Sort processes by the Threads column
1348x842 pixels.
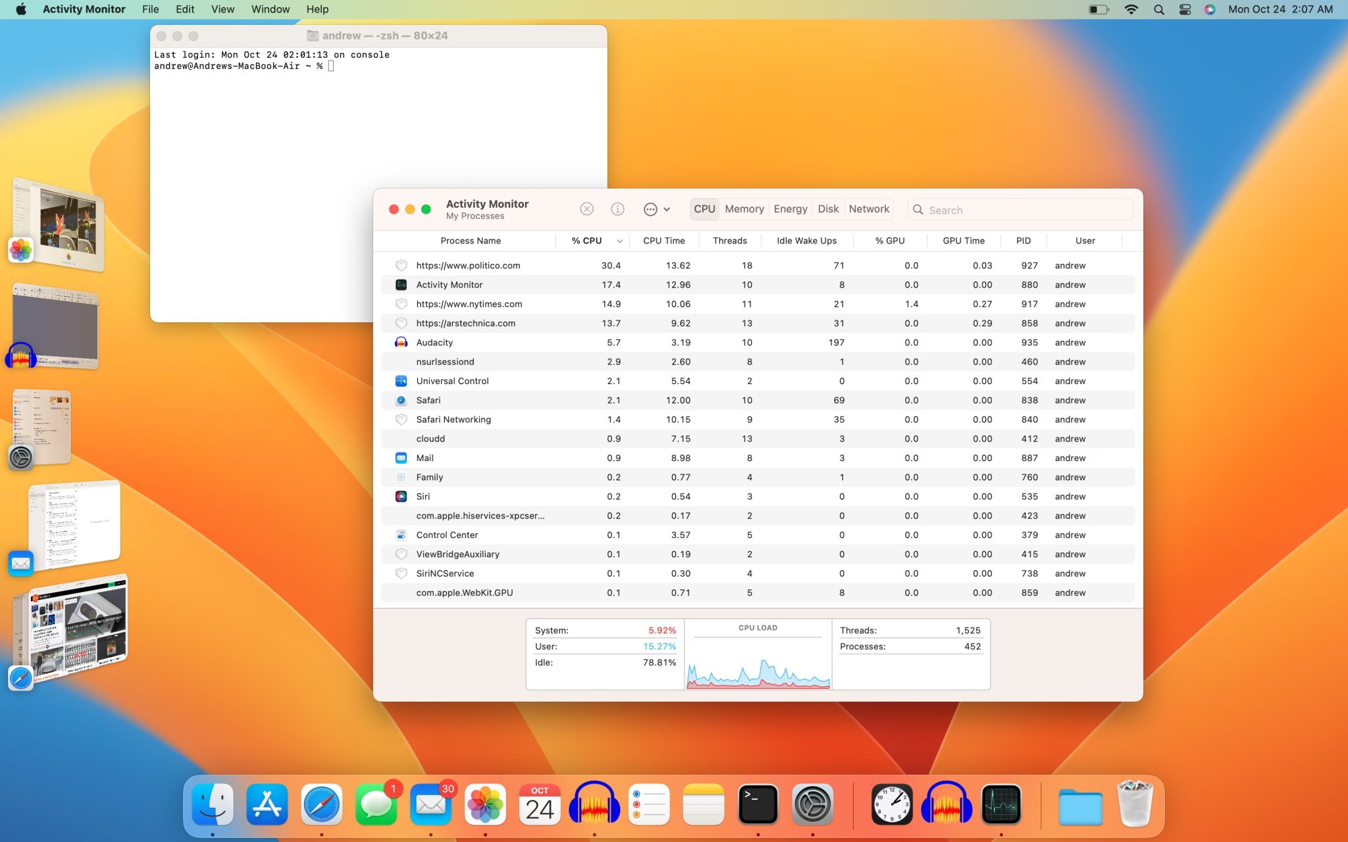coord(729,241)
